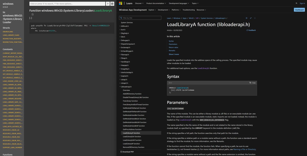The height and width of the screenshot is (156, 307).
Task: Click the System Services breadcrumb
Action: 207,18
